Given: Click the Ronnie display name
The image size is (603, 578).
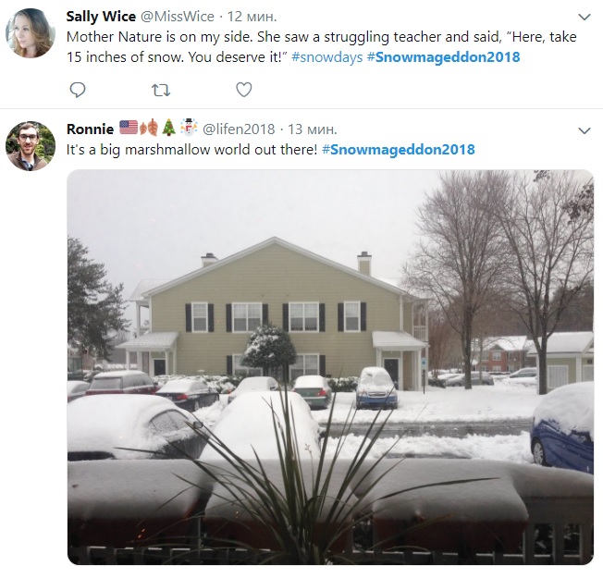Looking at the screenshot, I should (90, 129).
